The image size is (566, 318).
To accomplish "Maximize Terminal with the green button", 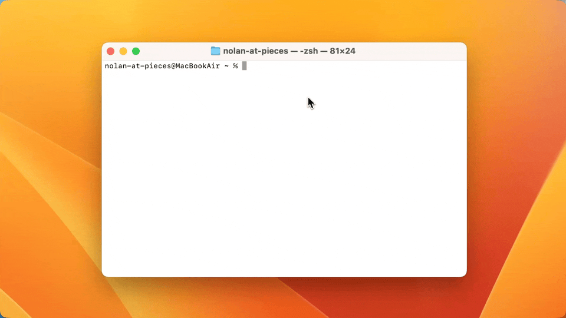I will tap(136, 51).
